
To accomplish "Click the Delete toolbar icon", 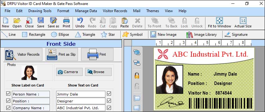I will click(137, 23).
